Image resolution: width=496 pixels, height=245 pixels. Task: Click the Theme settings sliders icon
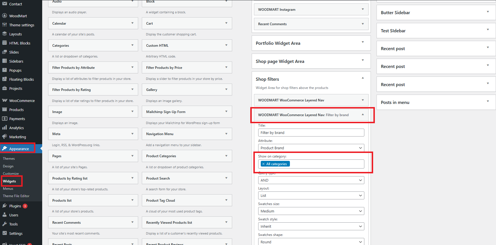click(x=5, y=25)
